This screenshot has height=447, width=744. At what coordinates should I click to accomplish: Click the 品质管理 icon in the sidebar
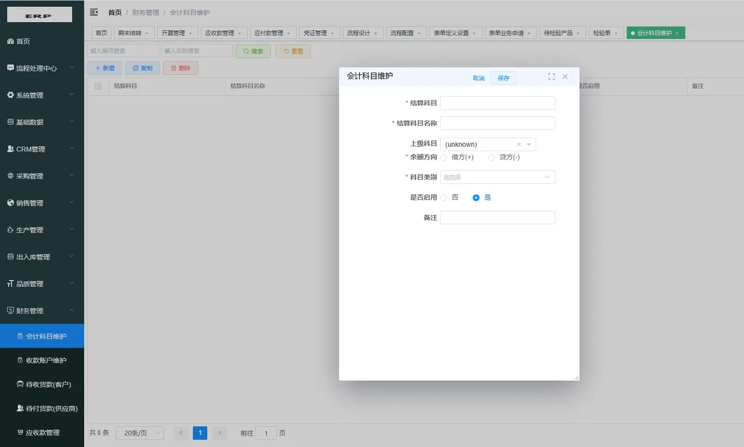[x=10, y=284]
